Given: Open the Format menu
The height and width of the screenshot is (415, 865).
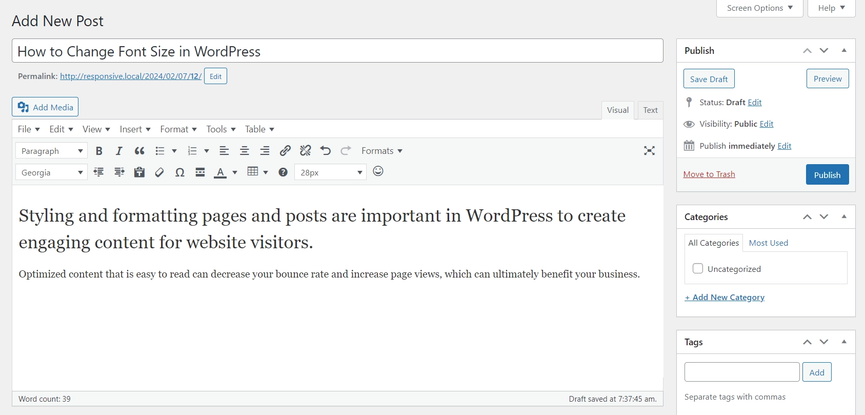Looking at the screenshot, I should point(178,129).
